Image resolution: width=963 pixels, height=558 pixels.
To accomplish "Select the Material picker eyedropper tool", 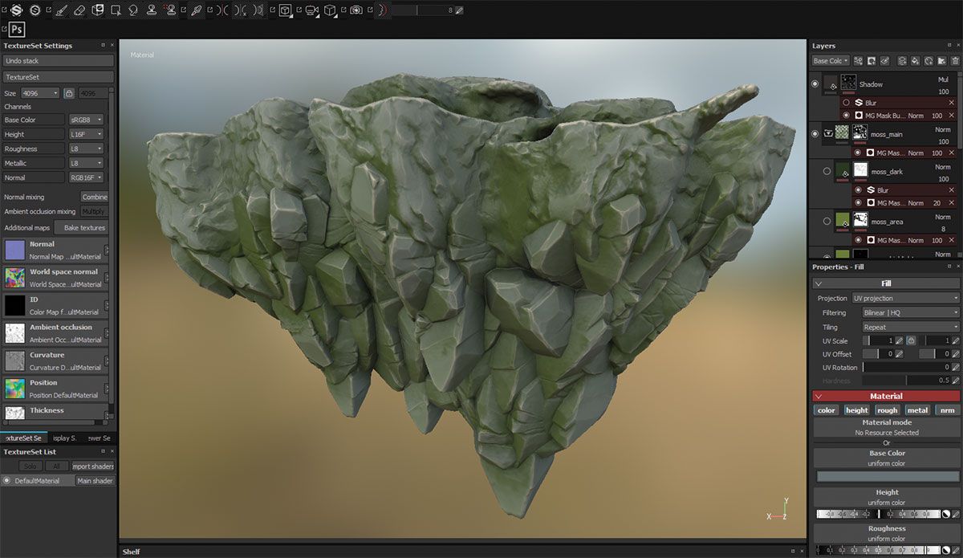I will 196,10.
